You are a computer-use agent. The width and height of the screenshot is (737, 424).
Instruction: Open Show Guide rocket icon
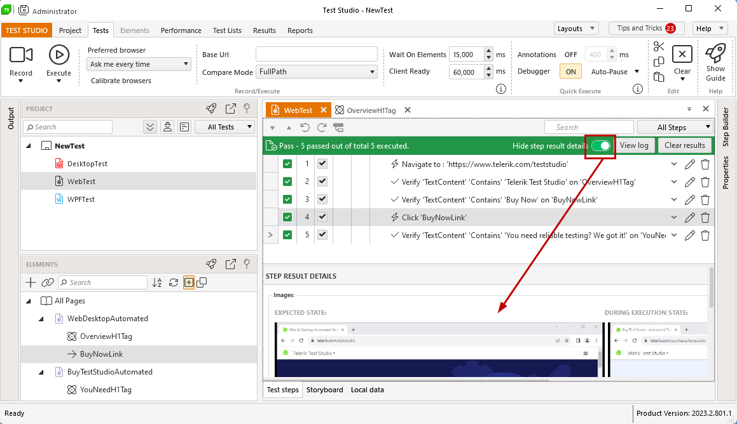(x=715, y=53)
